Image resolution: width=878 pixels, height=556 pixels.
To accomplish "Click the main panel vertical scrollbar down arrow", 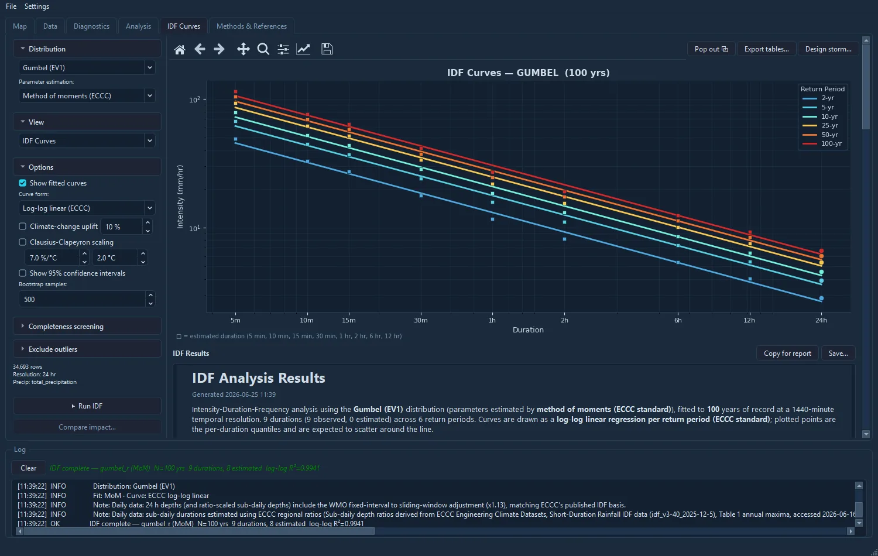I will pos(866,434).
